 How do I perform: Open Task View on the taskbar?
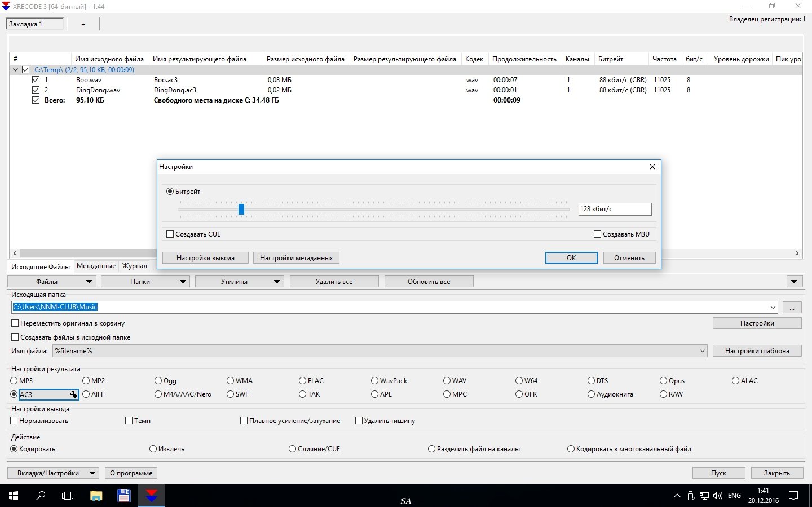pyautogui.click(x=68, y=496)
